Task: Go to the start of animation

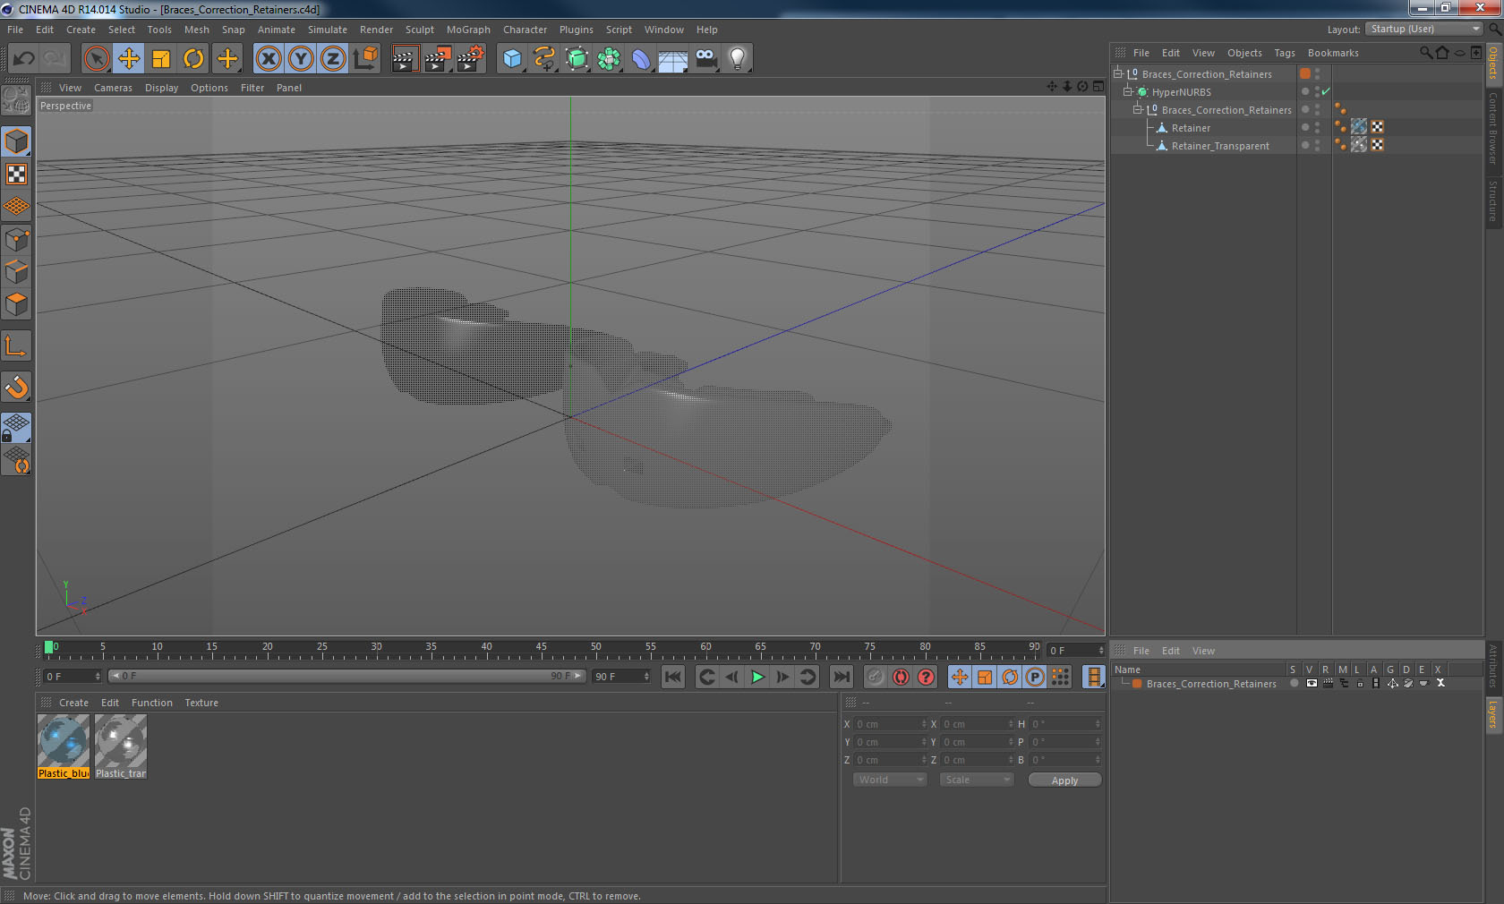Action: (x=673, y=677)
